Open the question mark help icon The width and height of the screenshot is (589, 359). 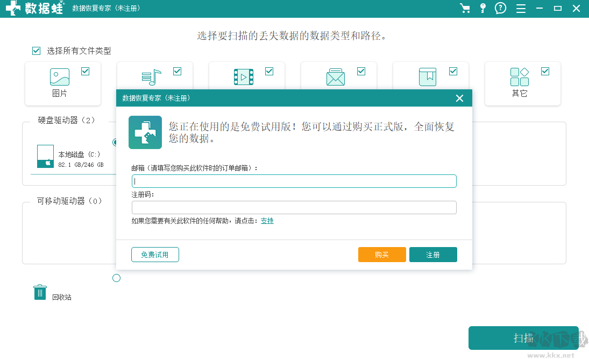pyautogui.click(x=500, y=9)
